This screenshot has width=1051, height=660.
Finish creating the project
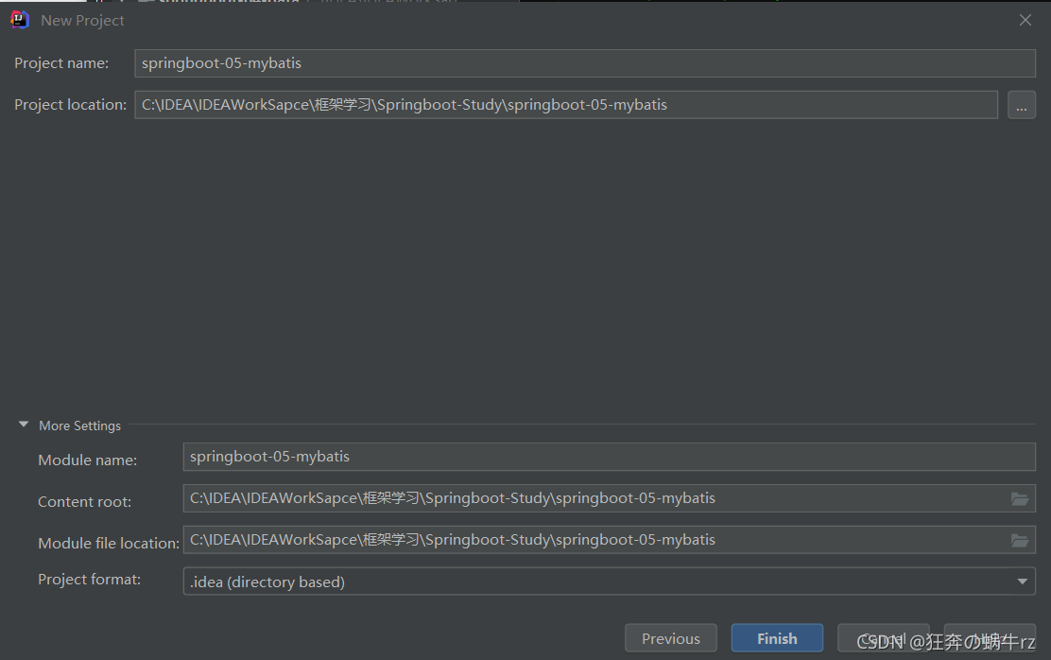[777, 638]
